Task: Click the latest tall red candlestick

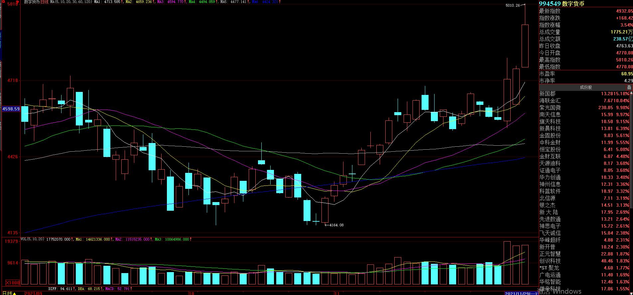Action: tap(525, 46)
